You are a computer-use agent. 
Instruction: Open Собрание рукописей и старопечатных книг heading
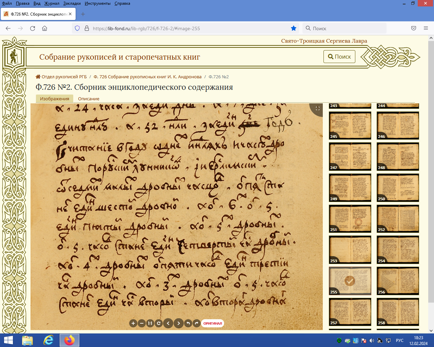coord(120,57)
